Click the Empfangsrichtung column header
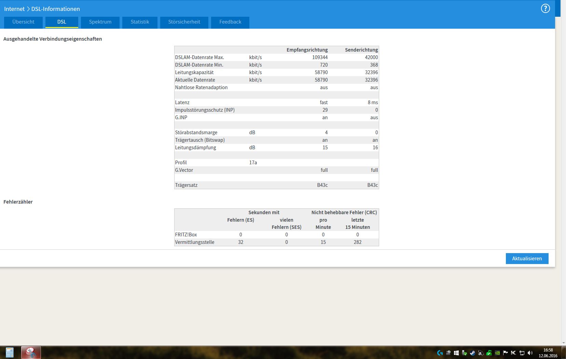566x359 pixels. coord(307,50)
